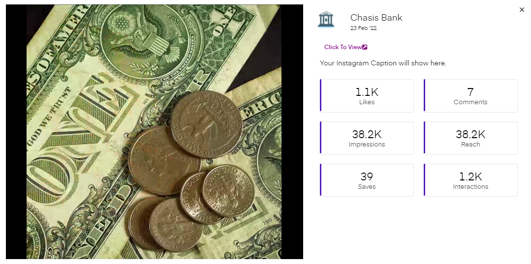Click the Comments label text
Screen dimensions: 531x264
tap(470, 102)
